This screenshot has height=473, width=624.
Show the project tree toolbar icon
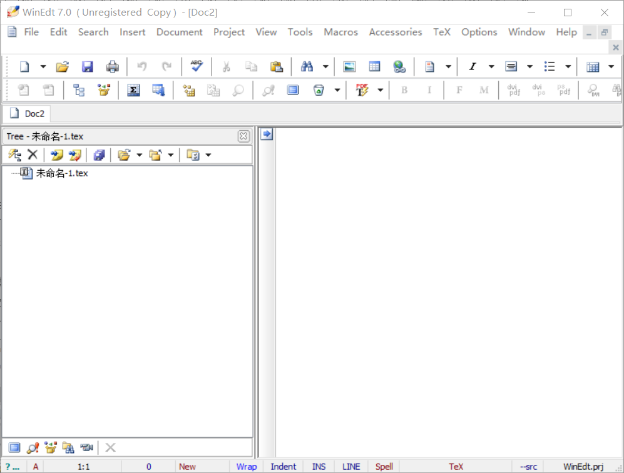[x=79, y=90]
